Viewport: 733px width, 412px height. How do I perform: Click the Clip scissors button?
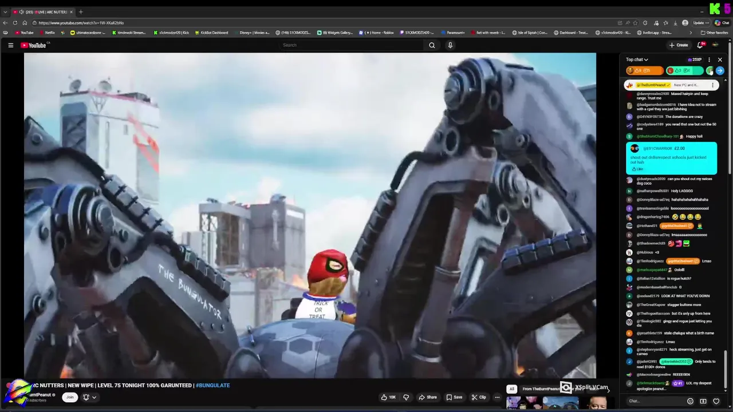click(479, 397)
